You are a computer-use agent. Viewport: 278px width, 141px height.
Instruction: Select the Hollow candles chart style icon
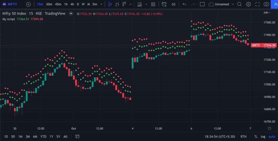pos(124,4)
